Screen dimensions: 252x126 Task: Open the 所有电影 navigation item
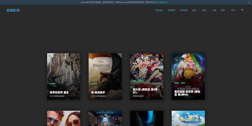pos(159,10)
